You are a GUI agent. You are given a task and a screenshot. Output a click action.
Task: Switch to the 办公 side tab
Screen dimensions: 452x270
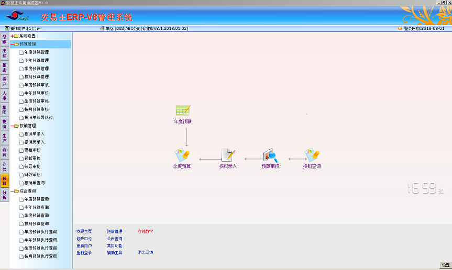point(5,166)
